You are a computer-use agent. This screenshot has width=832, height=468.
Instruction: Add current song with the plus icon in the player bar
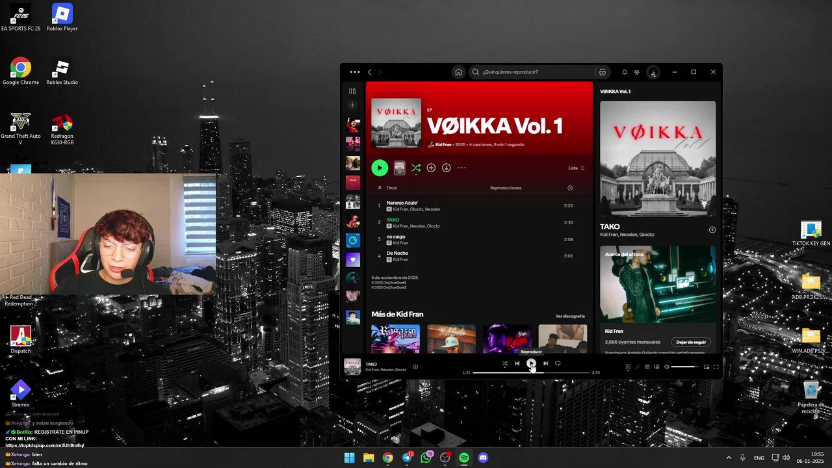(415, 367)
